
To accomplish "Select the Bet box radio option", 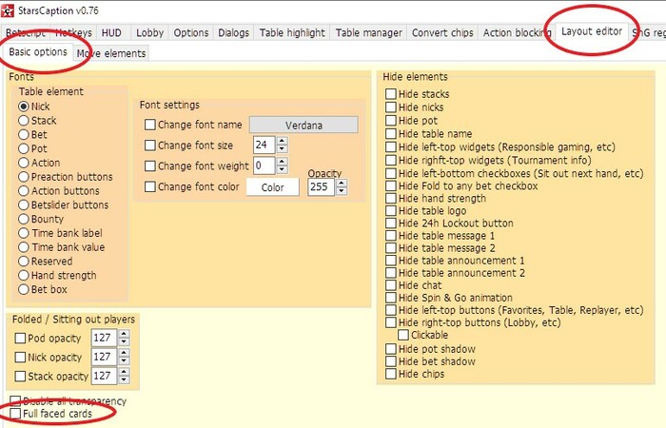I will (x=24, y=289).
